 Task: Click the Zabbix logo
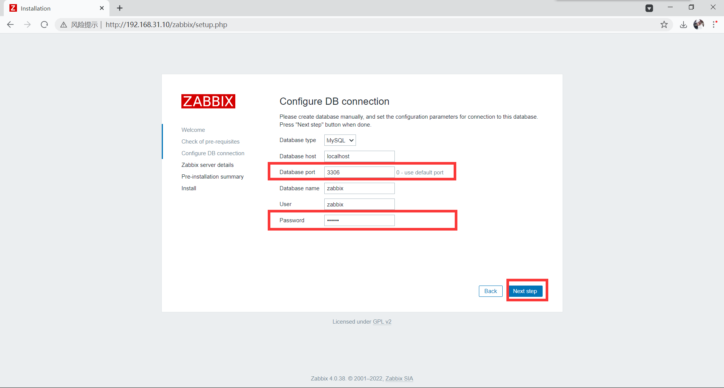(x=208, y=101)
